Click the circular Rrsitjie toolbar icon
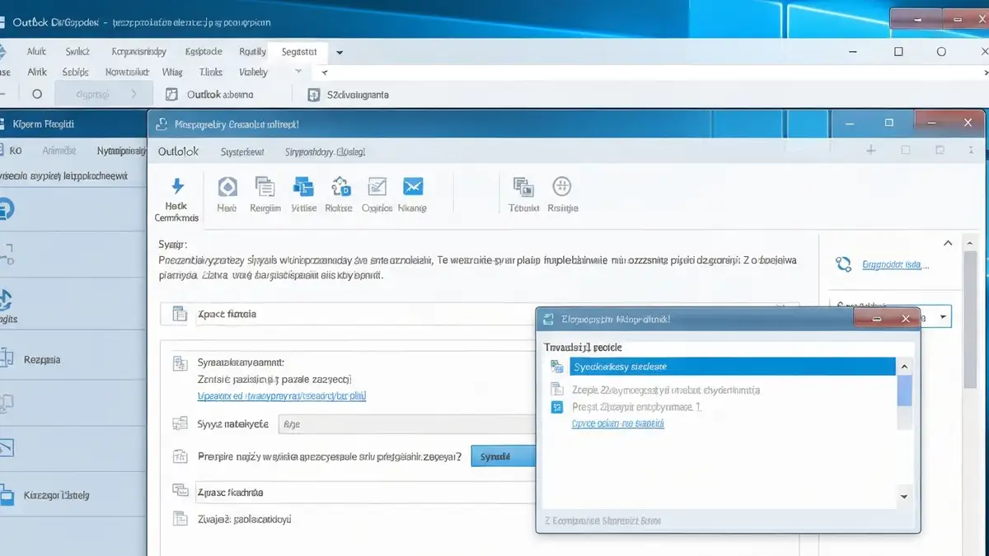989x556 pixels. coord(561,186)
